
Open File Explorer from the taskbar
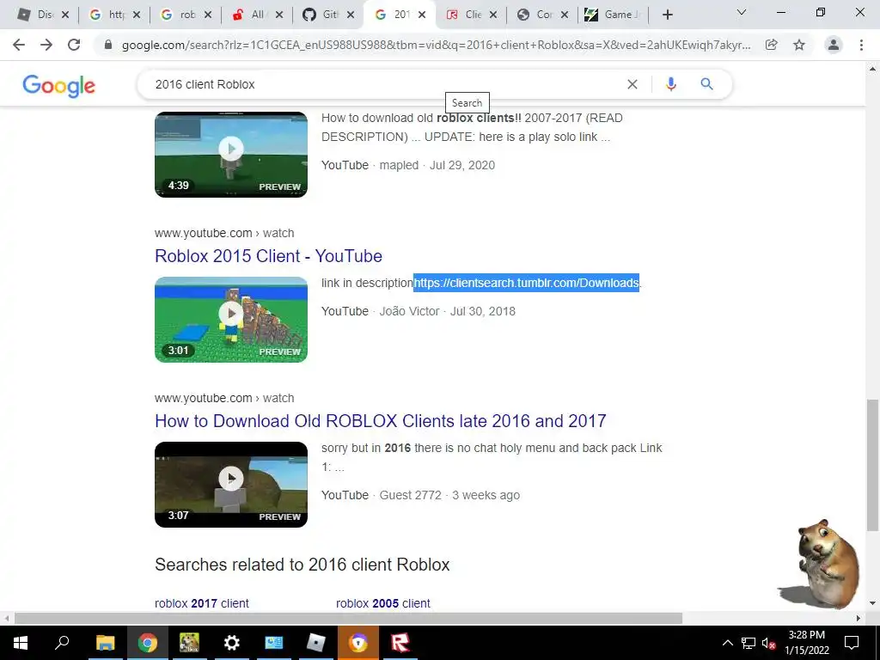105,643
